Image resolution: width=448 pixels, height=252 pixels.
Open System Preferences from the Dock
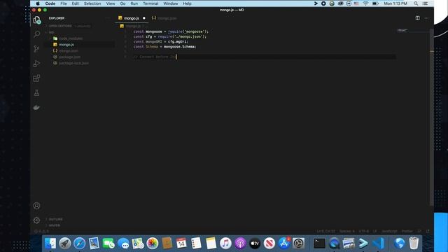tap(298, 244)
